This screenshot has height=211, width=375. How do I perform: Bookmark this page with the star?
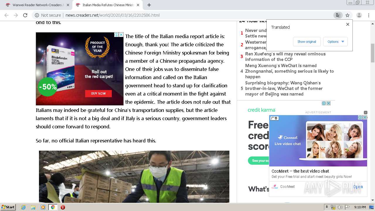click(347, 15)
